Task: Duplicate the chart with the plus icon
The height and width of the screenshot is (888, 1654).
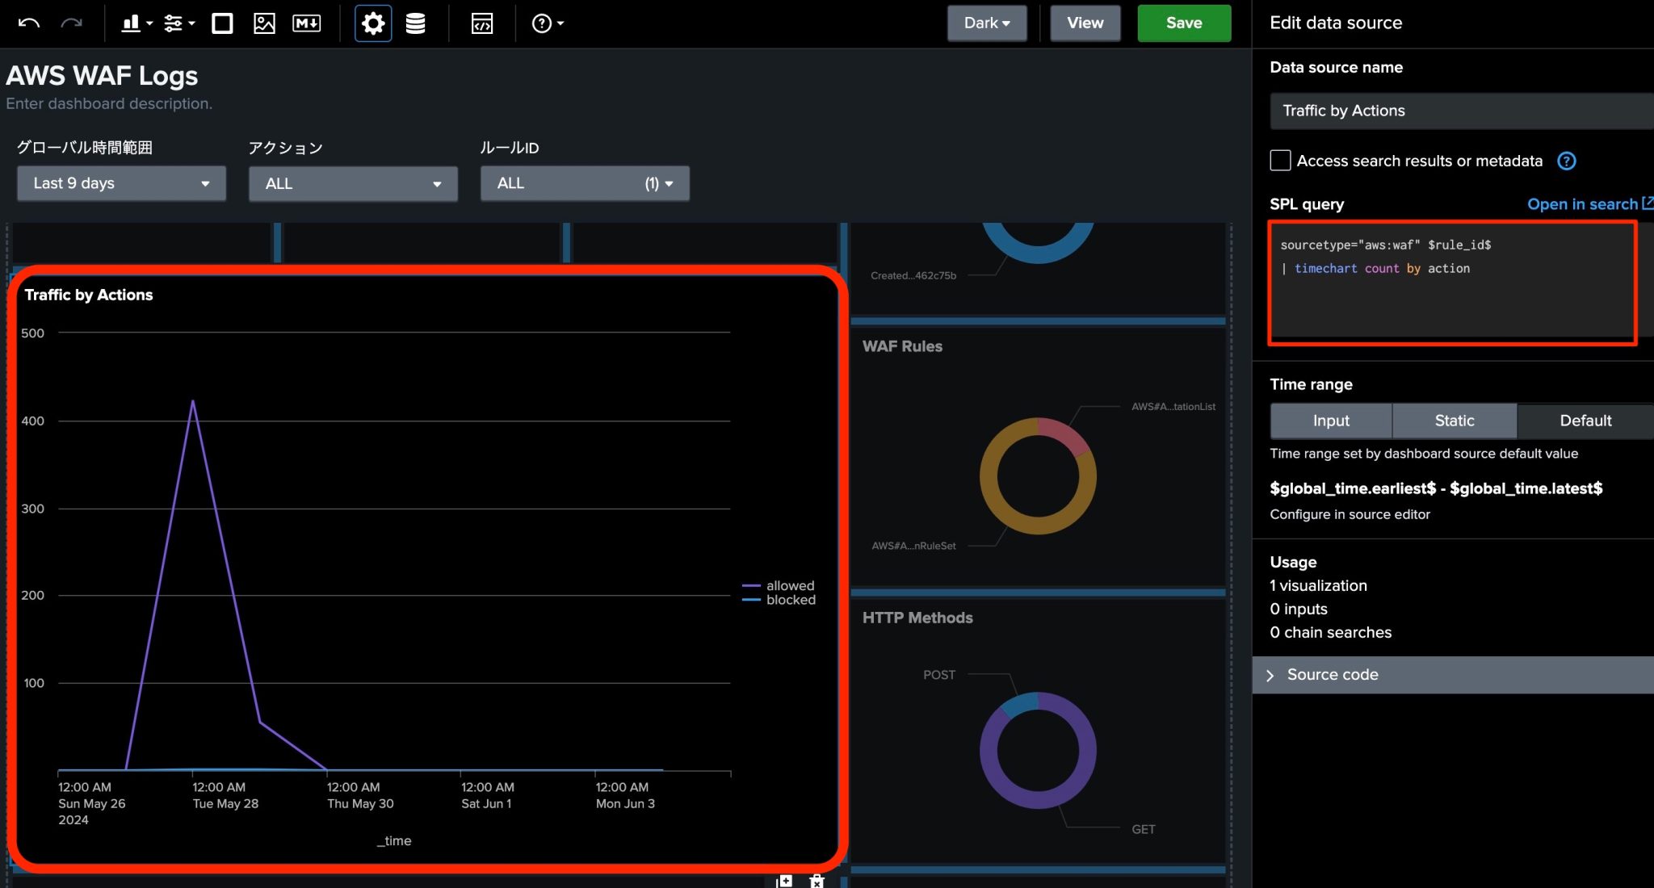Action: 783,881
